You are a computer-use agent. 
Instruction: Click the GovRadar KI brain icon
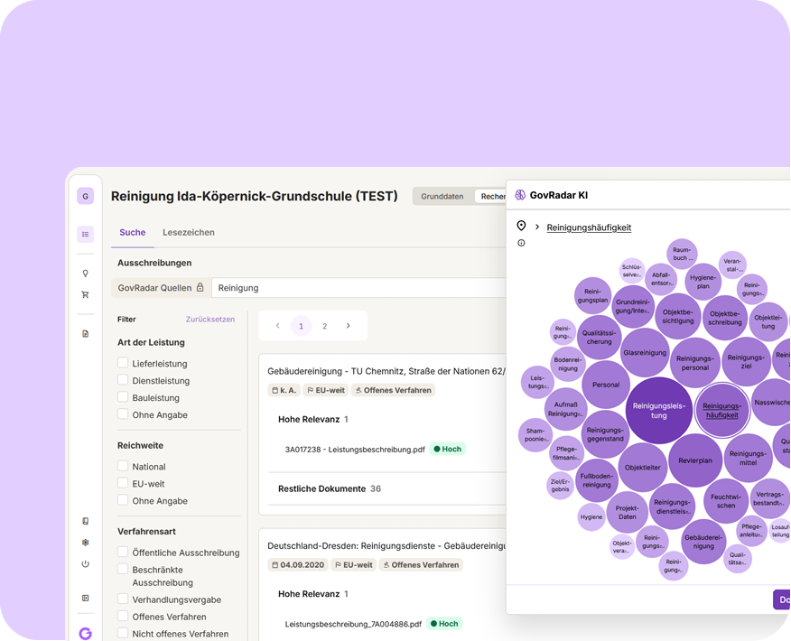[x=520, y=195]
